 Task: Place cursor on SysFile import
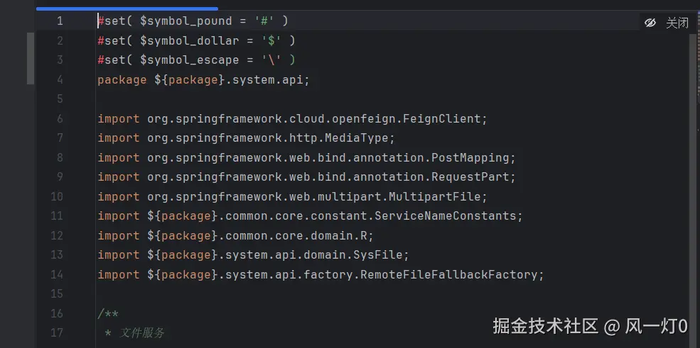point(384,254)
